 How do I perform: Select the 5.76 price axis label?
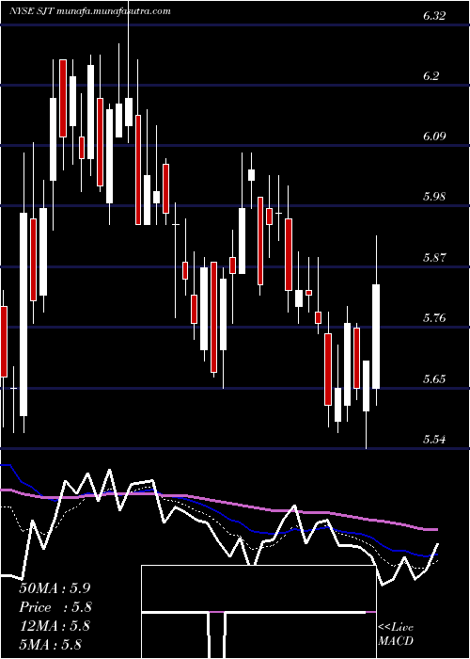click(x=434, y=318)
